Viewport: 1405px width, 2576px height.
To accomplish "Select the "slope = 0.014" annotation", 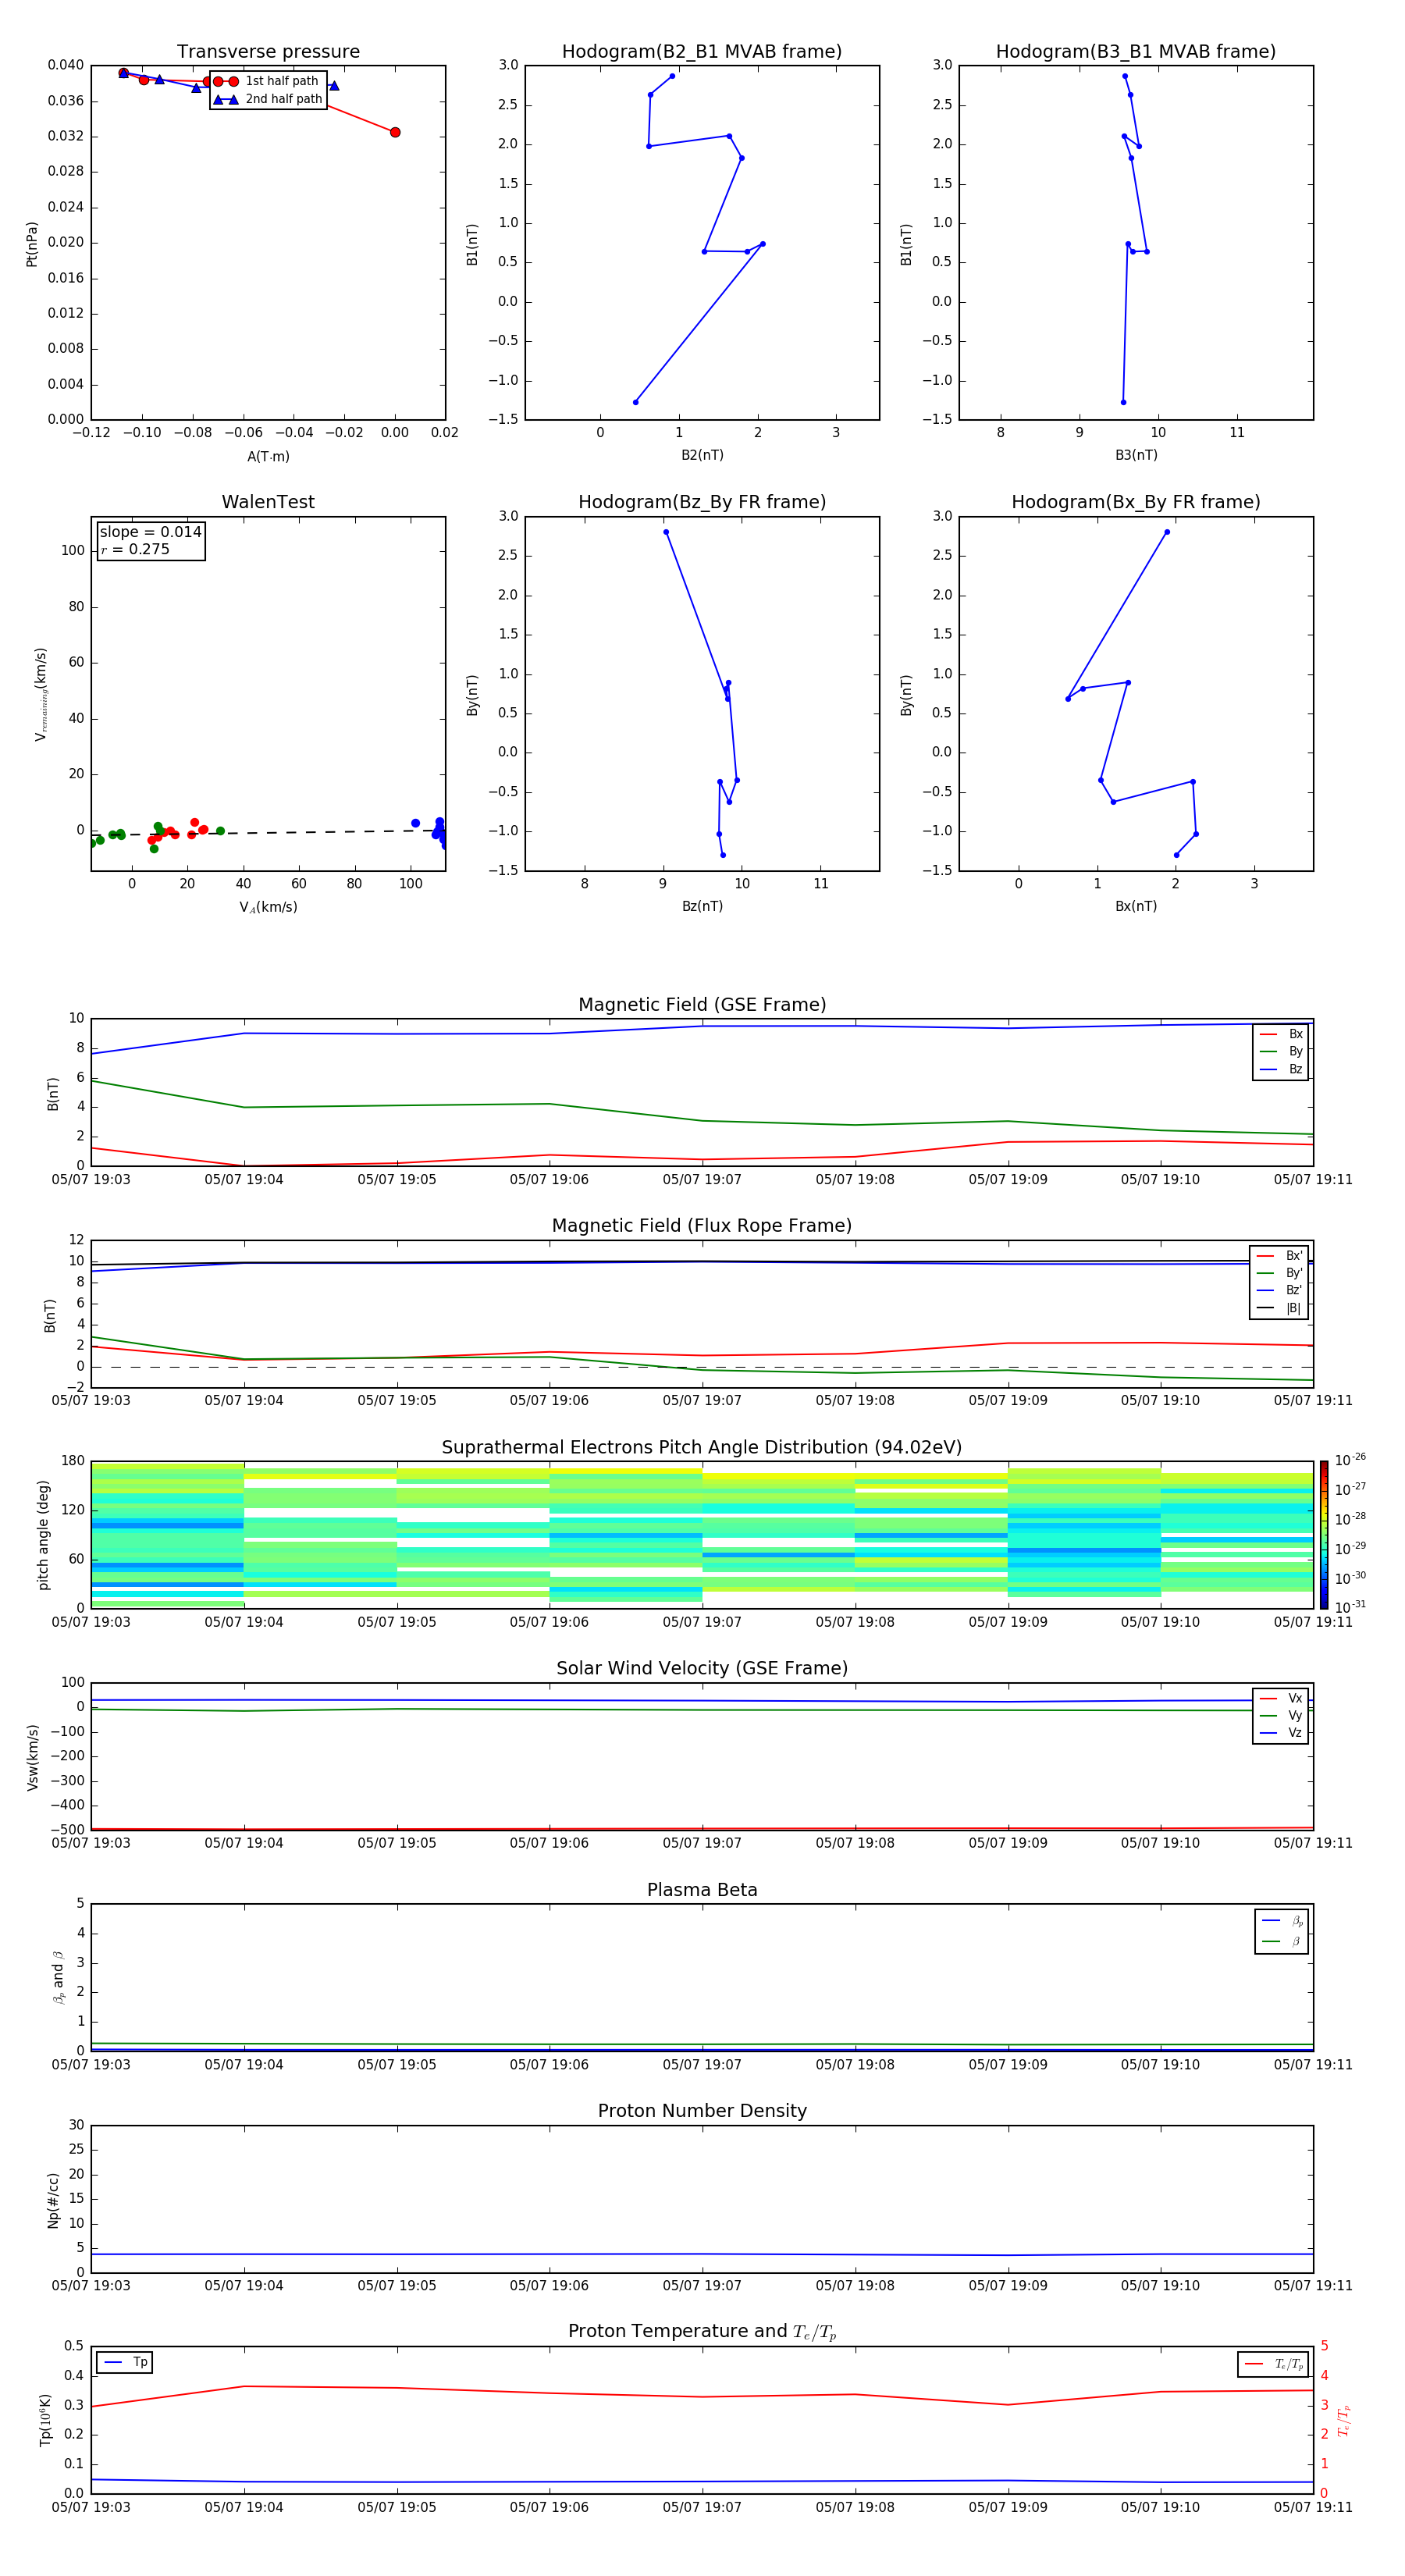I will (151, 532).
